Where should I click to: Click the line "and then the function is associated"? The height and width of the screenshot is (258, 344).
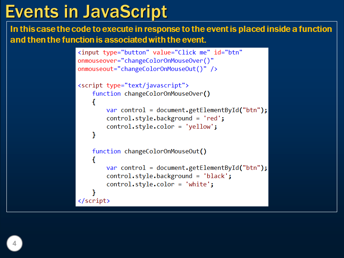pos(108,40)
